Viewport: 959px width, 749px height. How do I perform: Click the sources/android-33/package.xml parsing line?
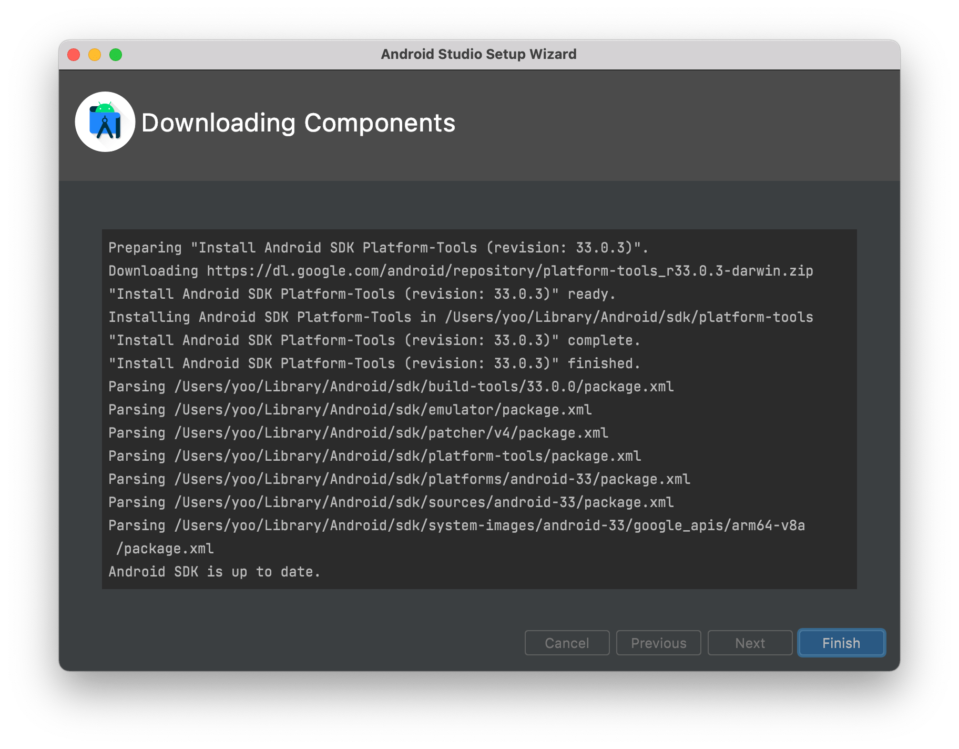[x=391, y=502]
